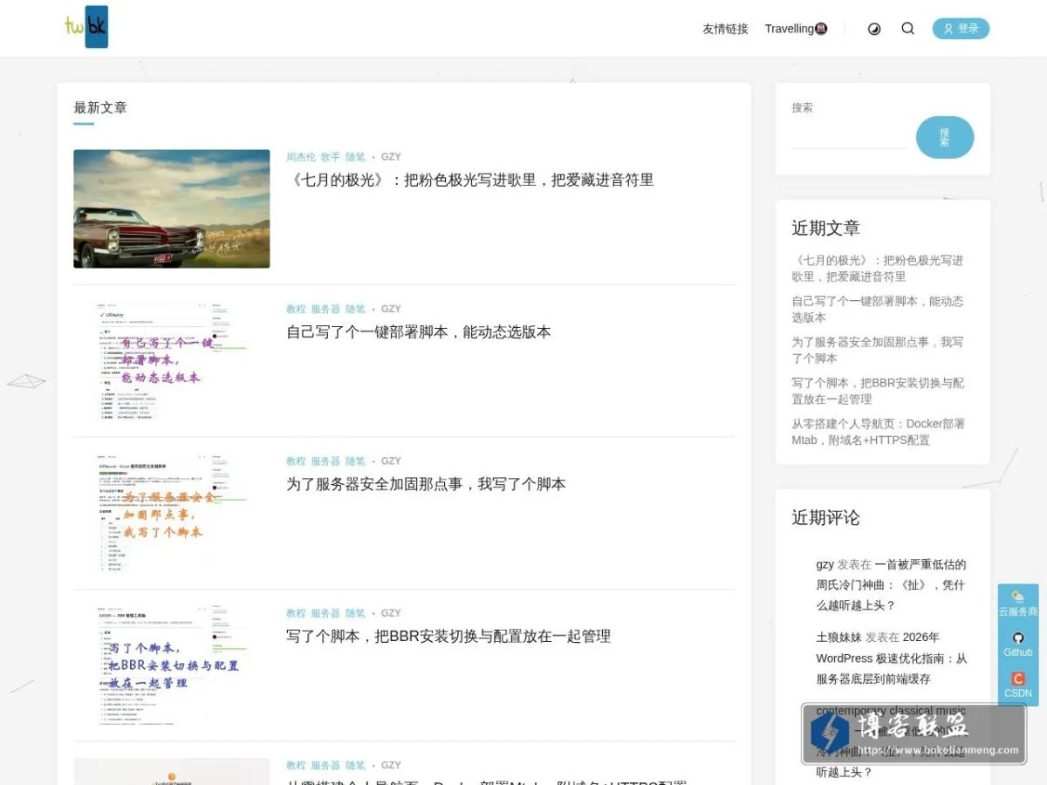
Task: Open comment link 一首被严重低估的周氏冷门神曲
Action: click(891, 585)
